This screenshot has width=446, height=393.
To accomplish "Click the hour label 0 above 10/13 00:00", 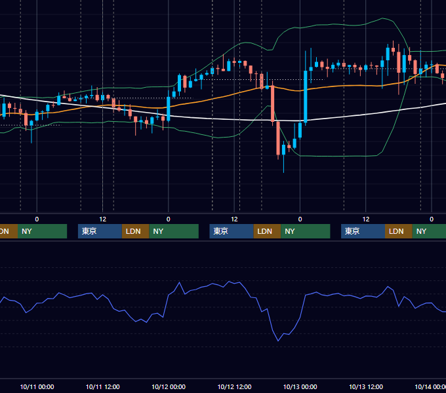I will 300,219.
